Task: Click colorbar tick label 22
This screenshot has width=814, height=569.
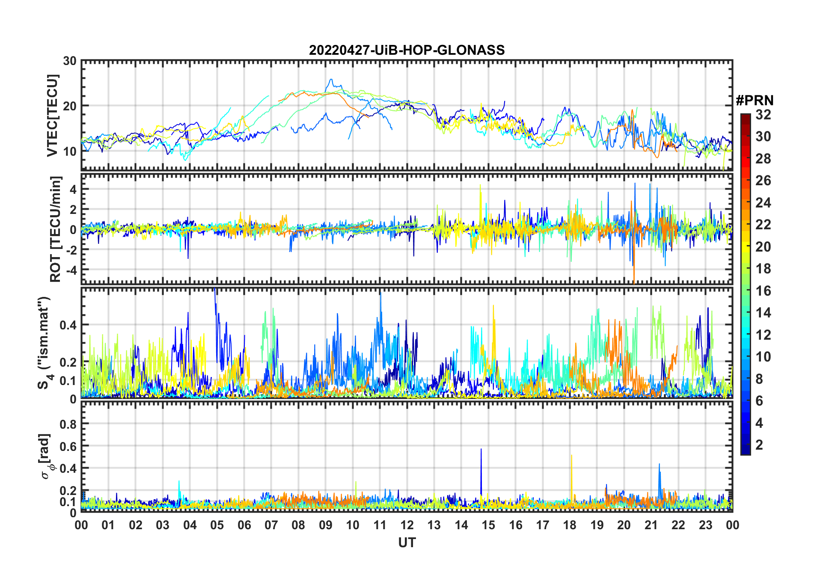Action: (763, 225)
